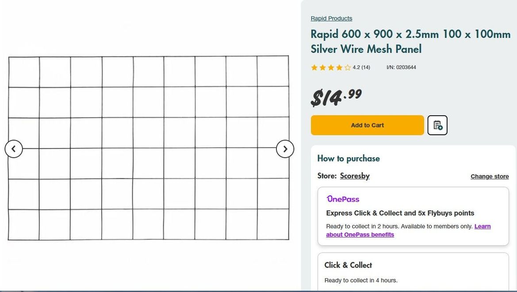Select the Click & Collect option
The width and height of the screenshot is (517, 292).
tap(348, 265)
